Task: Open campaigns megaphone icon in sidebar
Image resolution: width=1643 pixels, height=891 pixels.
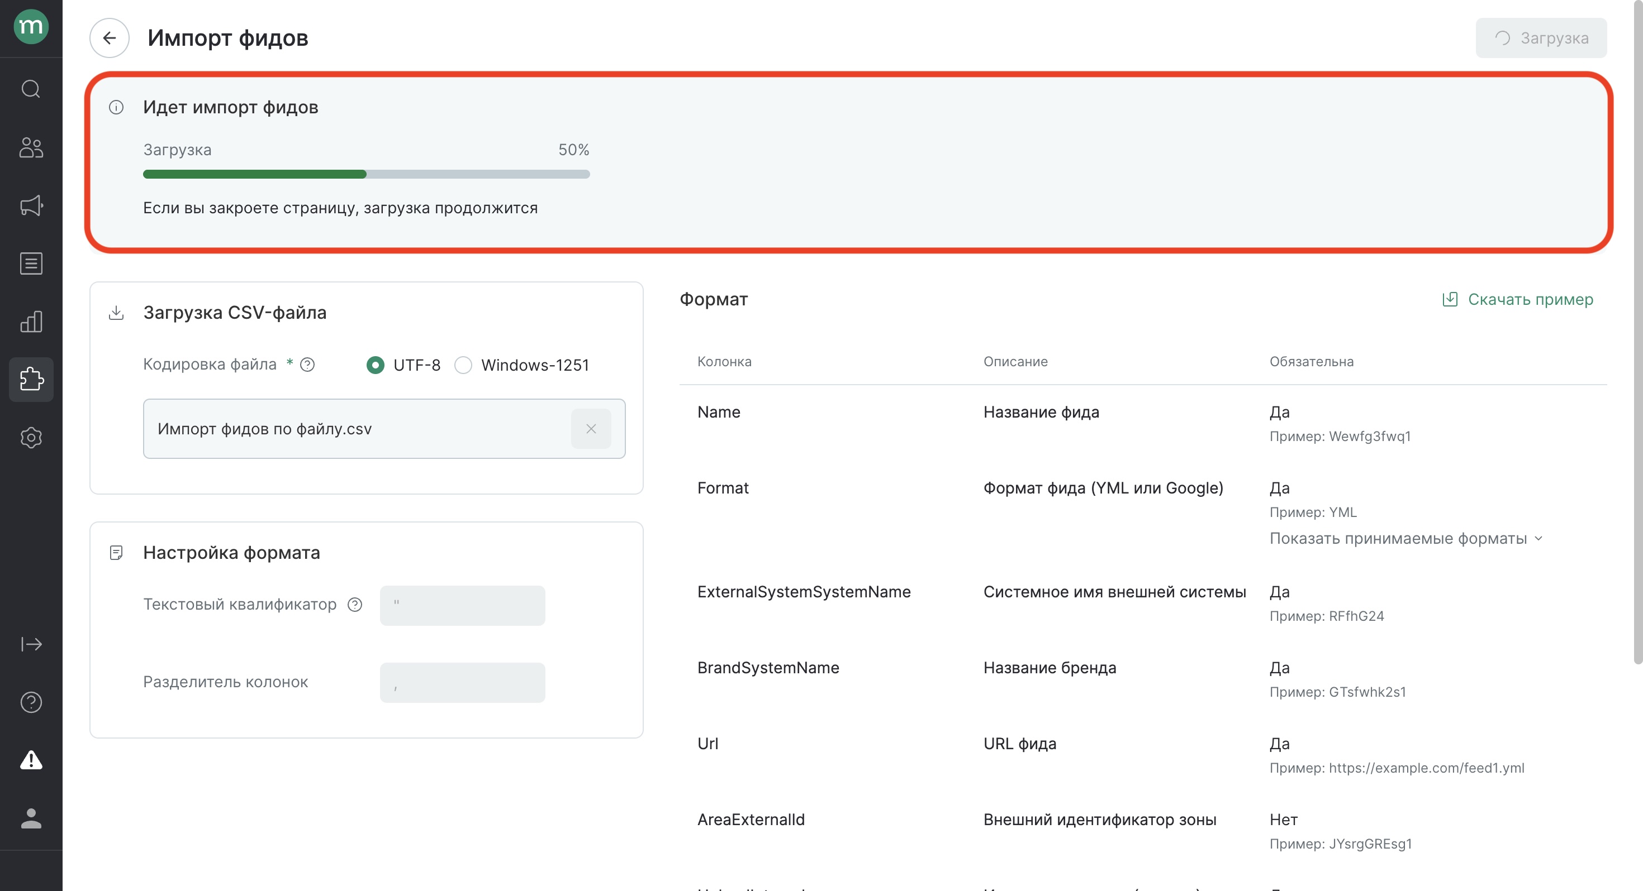Action: pos(31,205)
